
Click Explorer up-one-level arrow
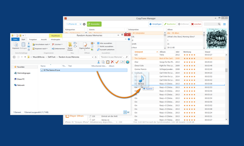pyautogui.click(x=25, y=57)
